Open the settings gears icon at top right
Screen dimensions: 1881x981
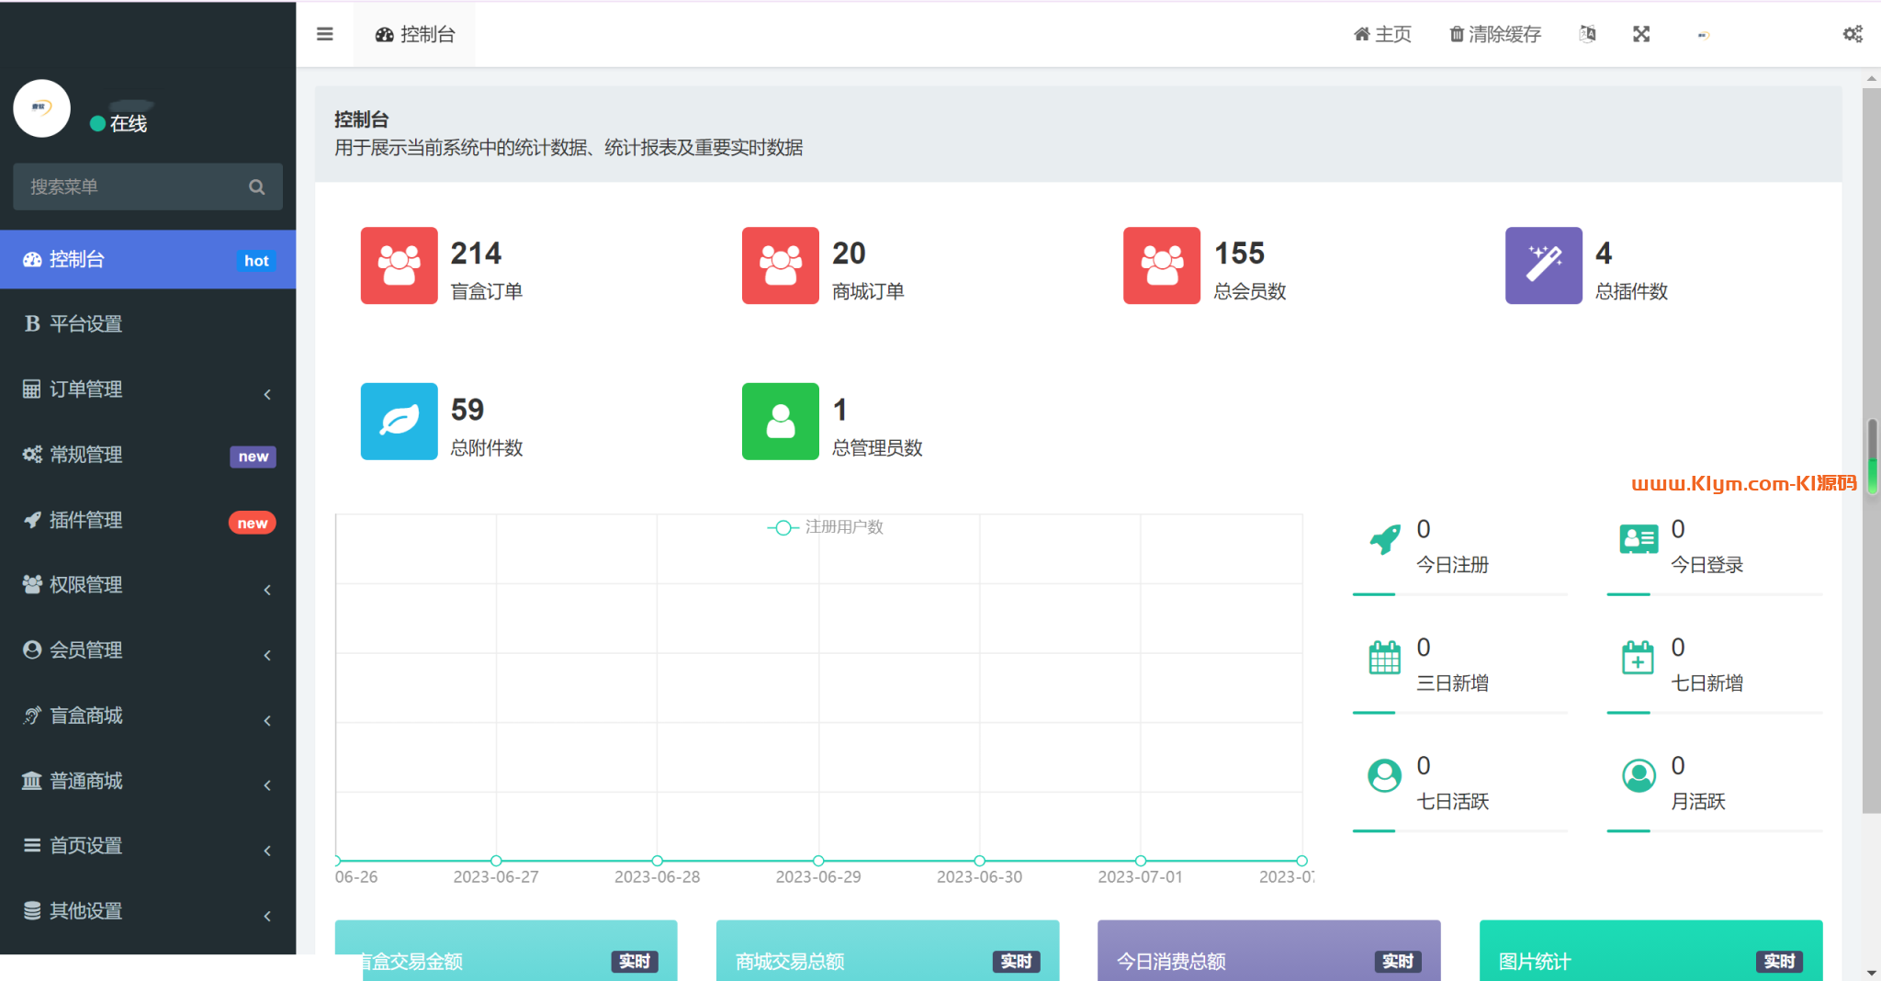point(1853,34)
